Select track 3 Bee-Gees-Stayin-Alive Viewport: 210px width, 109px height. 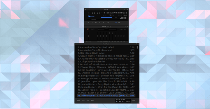click(x=106, y=53)
